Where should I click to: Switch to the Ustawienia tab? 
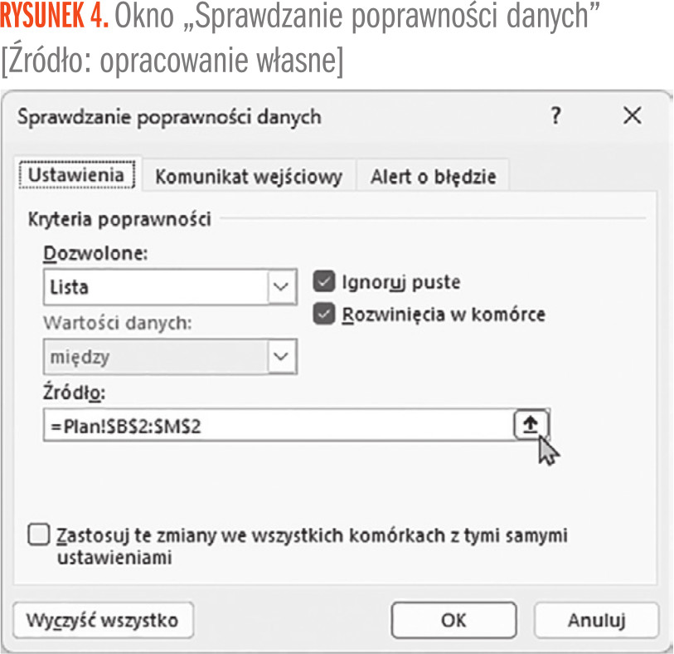tap(76, 176)
